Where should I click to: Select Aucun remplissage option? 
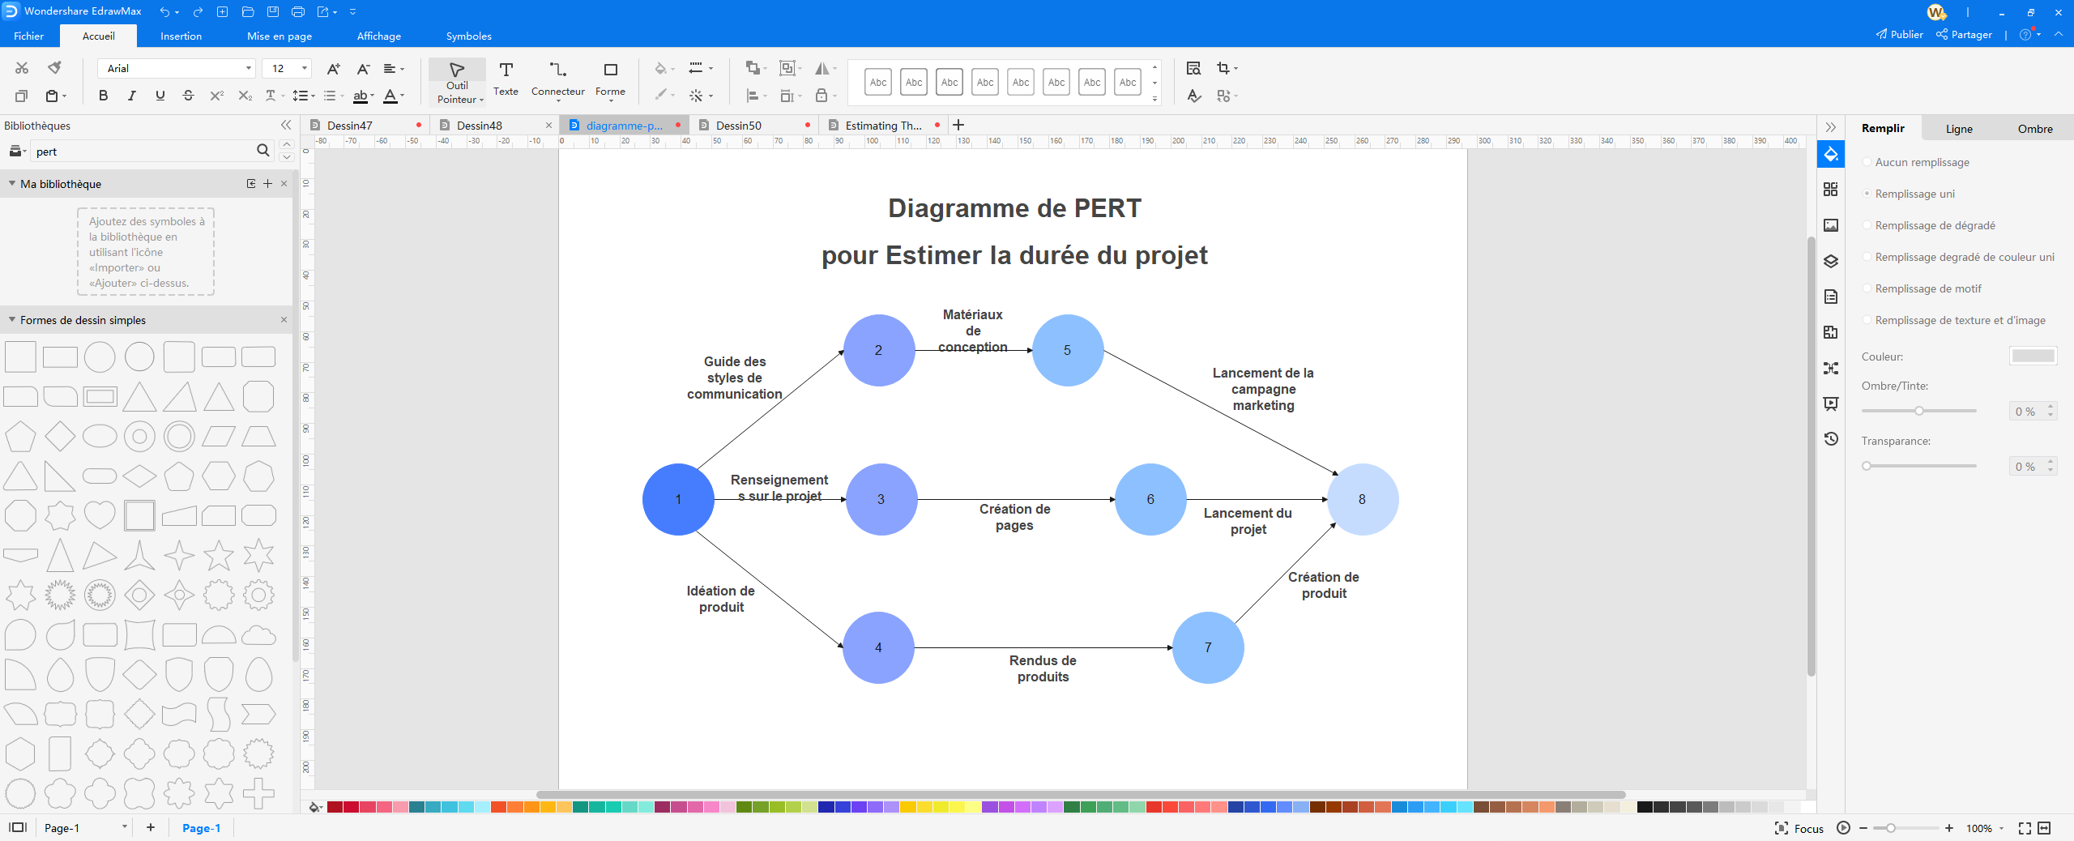pyautogui.click(x=1916, y=162)
